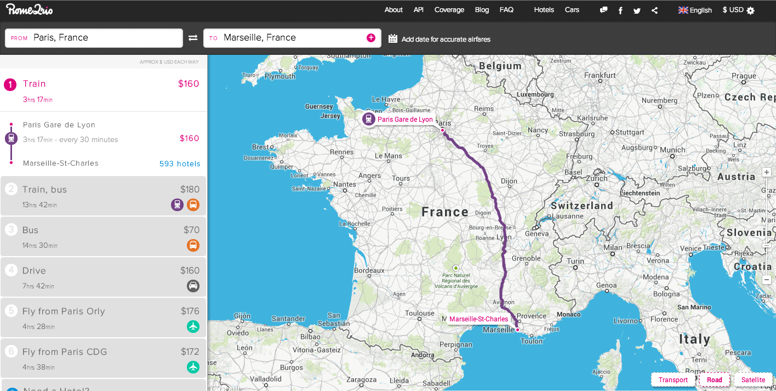Open the feedback chat bubbles icon
The height and width of the screenshot is (391, 776).
[x=603, y=10]
